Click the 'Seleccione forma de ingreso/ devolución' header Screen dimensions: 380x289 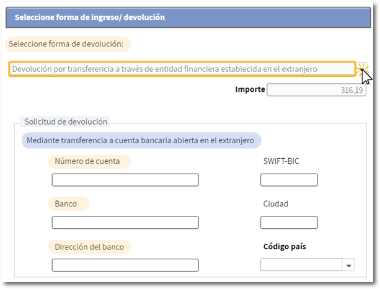click(x=90, y=17)
